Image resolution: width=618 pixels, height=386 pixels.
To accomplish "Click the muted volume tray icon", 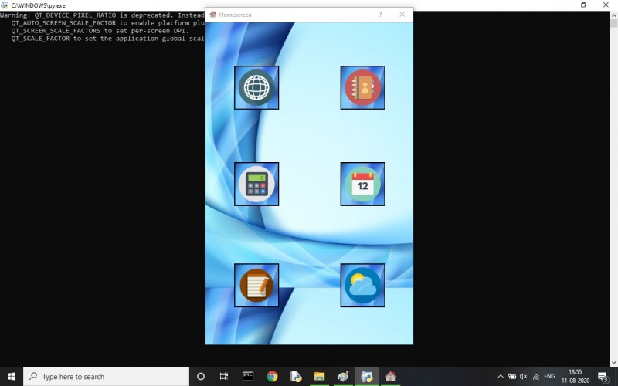I will [524, 377].
